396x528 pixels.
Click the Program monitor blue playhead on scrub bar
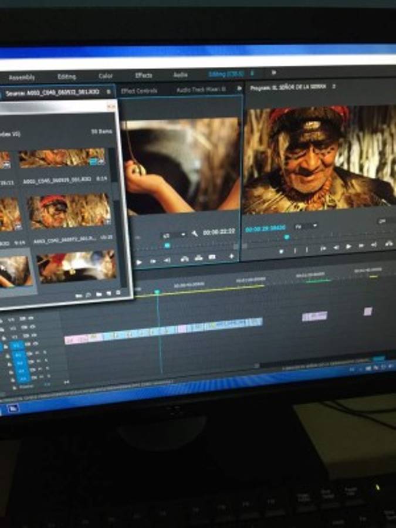(286, 237)
